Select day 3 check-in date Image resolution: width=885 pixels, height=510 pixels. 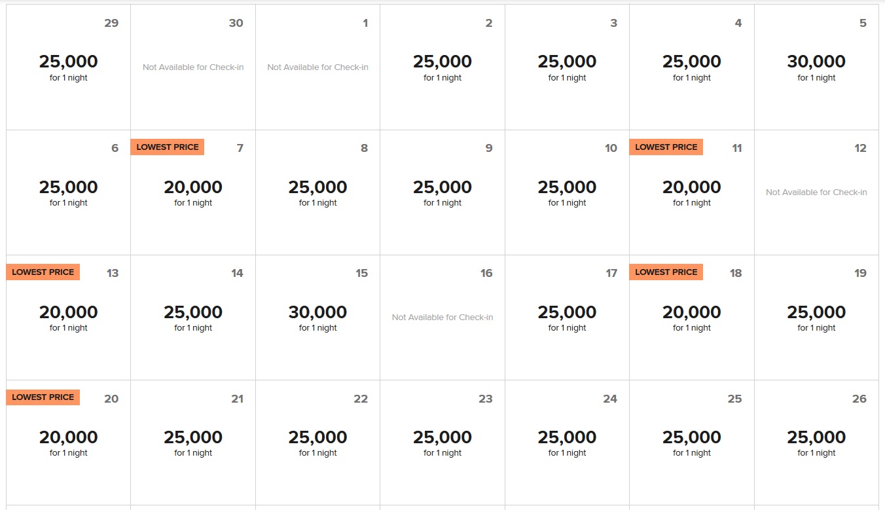click(567, 67)
